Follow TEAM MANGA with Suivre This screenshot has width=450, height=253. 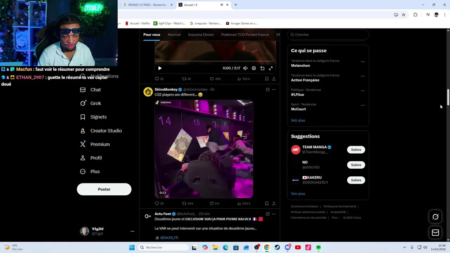356,150
